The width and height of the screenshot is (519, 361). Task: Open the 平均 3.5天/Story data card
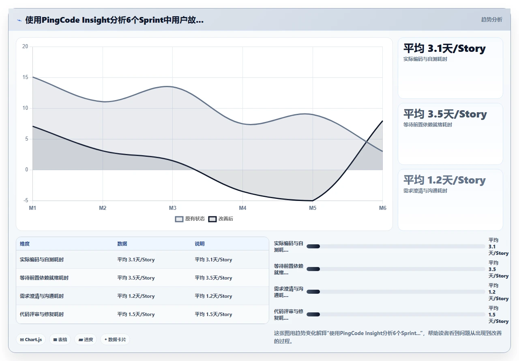(450, 134)
